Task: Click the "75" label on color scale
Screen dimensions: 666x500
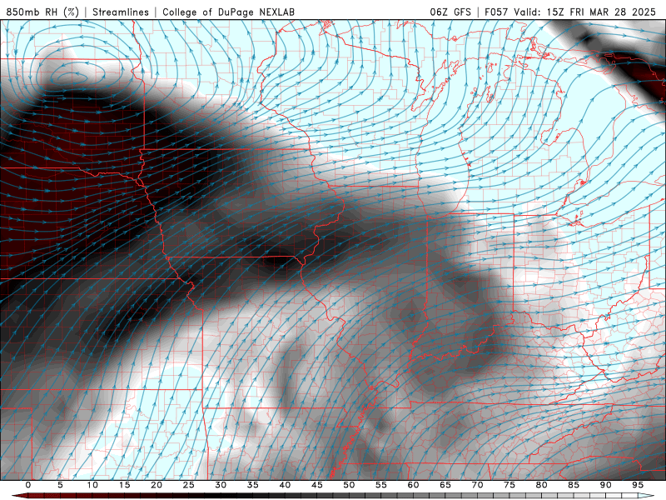Action: (509, 485)
